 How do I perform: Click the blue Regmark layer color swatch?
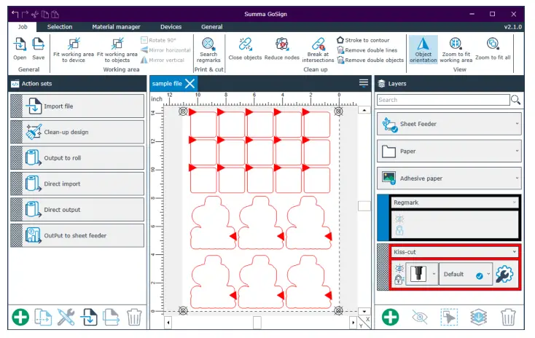pyautogui.click(x=383, y=218)
